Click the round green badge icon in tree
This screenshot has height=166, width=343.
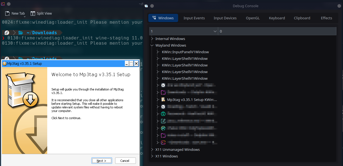coord(163,128)
